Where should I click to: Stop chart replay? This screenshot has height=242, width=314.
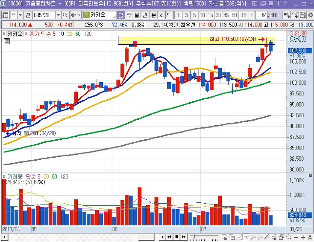(176, 237)
